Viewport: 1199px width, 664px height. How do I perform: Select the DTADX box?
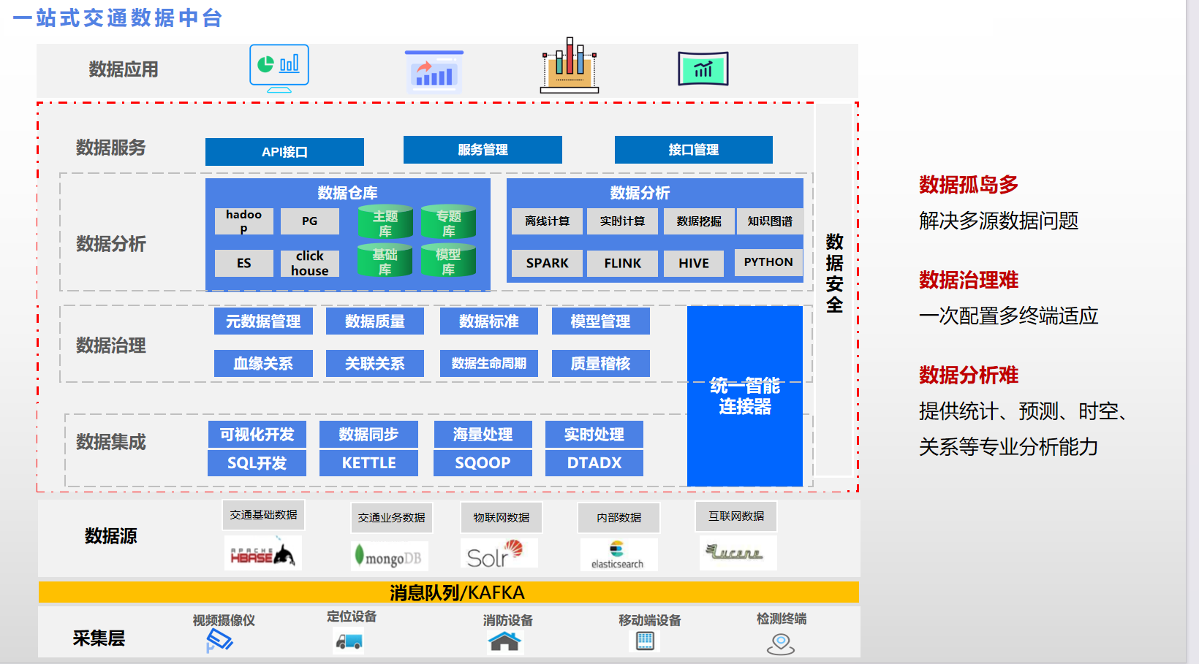coord(594,463)
